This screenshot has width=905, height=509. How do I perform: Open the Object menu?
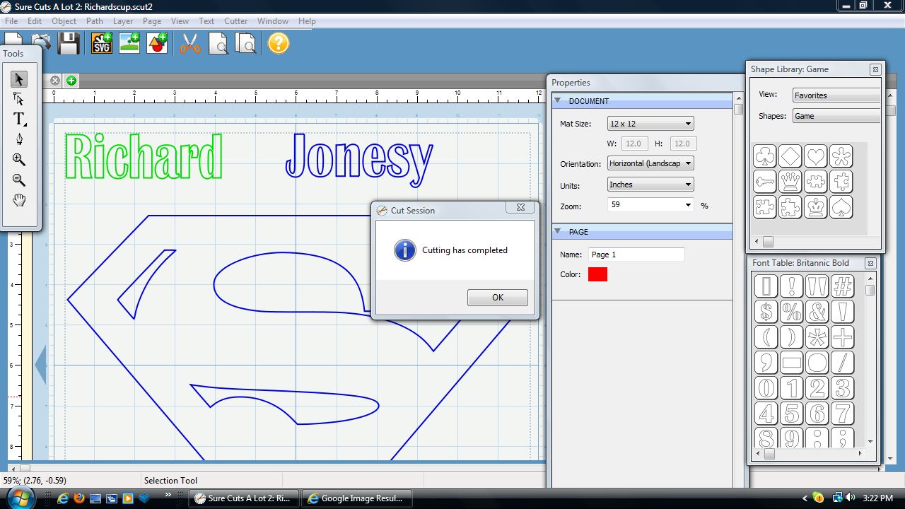(x=64, y=21)
